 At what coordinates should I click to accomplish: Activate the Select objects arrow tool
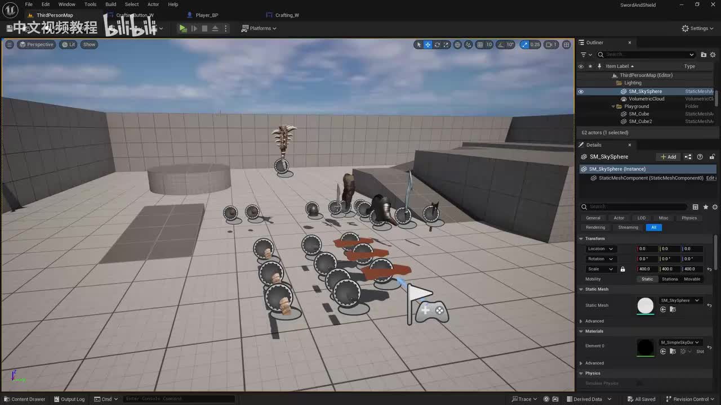(x=419, y=44)
